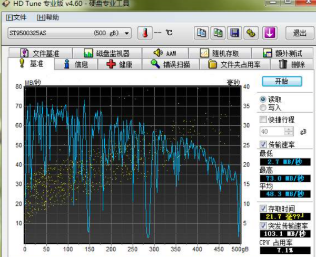Toggle the 传输速率 checkbox
Viewport: 316px width, 257px height.
pyautogui.click(x=263, y=144)
